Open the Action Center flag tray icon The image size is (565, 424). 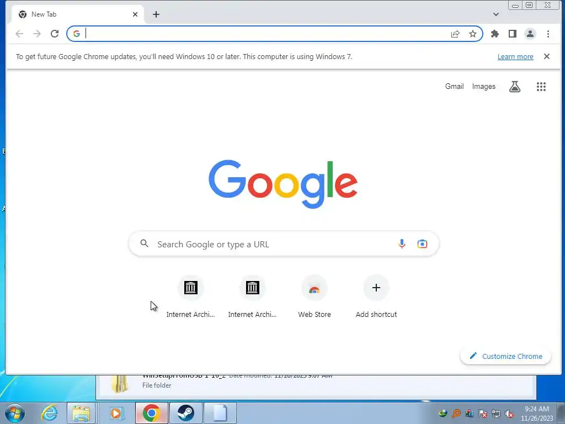(x=483, y=413)
